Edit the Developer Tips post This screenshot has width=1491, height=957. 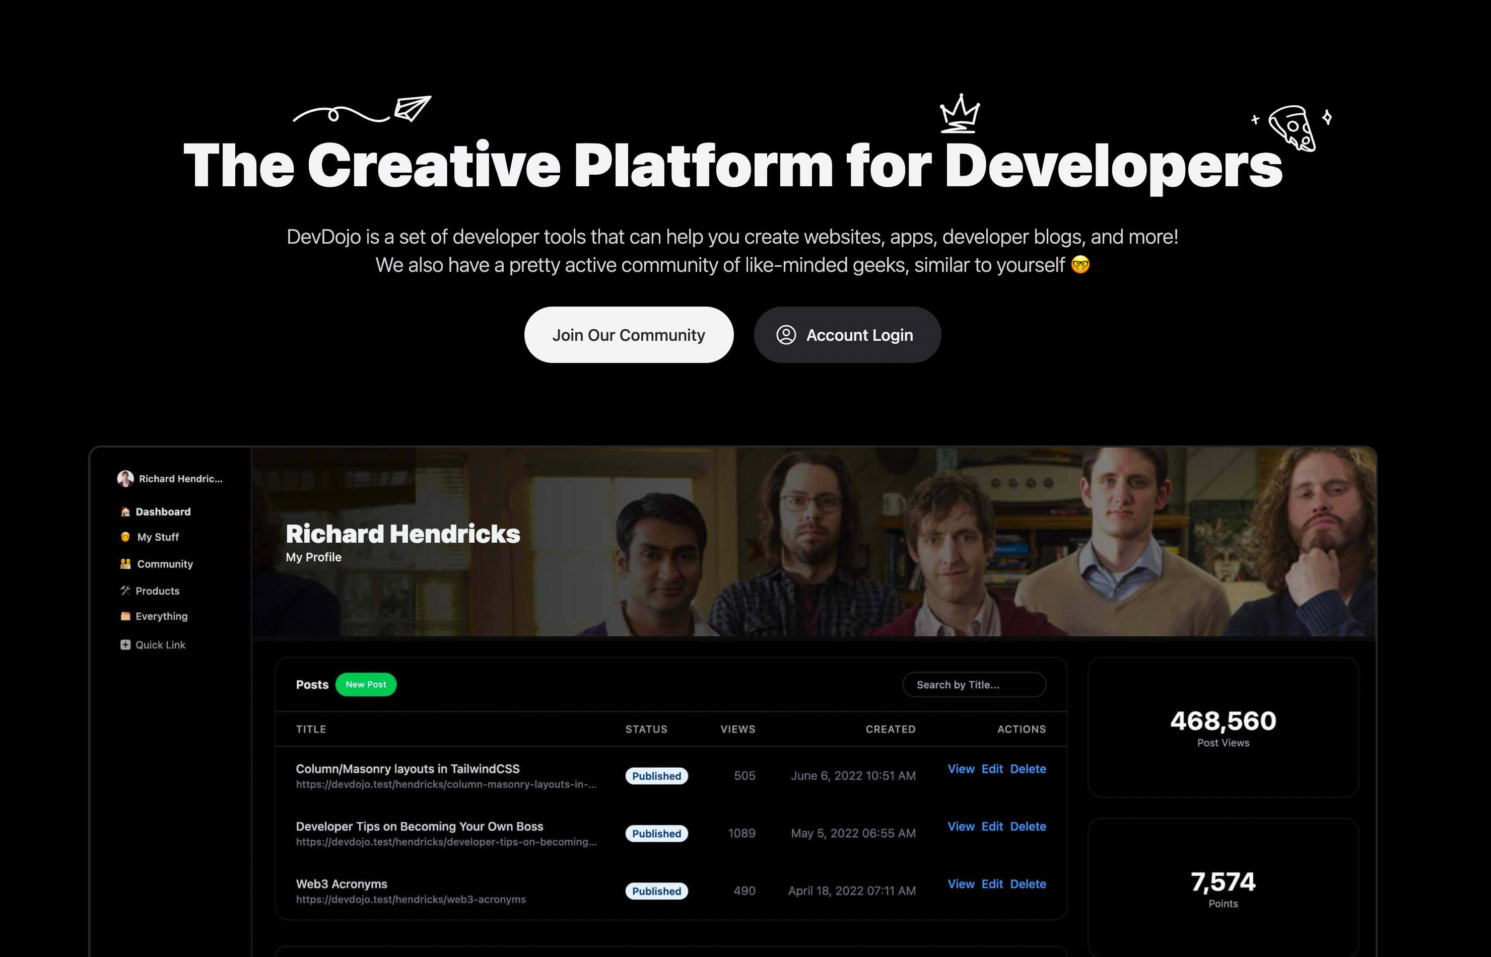992,827
